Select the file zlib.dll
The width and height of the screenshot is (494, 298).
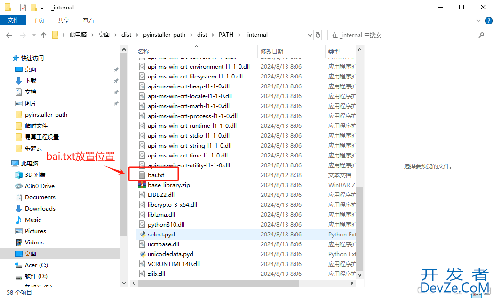coord(156,274)
